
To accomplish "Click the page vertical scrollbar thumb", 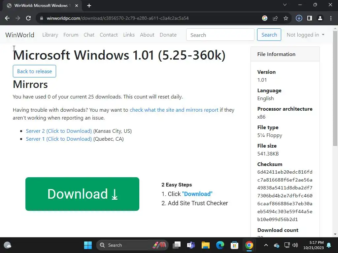I will tap(335, 88).
